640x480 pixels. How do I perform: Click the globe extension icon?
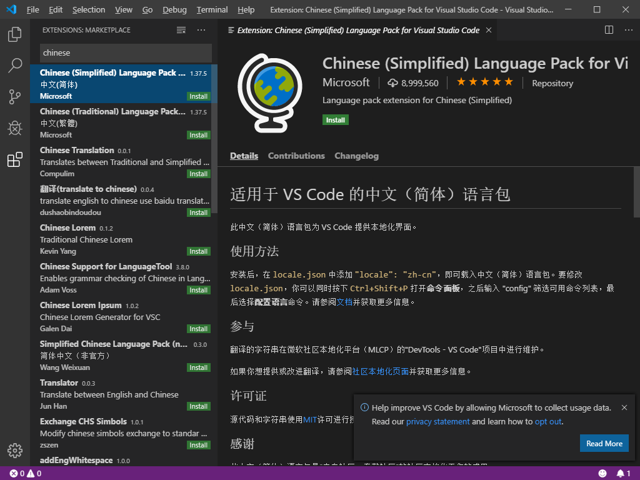point(270,92)
